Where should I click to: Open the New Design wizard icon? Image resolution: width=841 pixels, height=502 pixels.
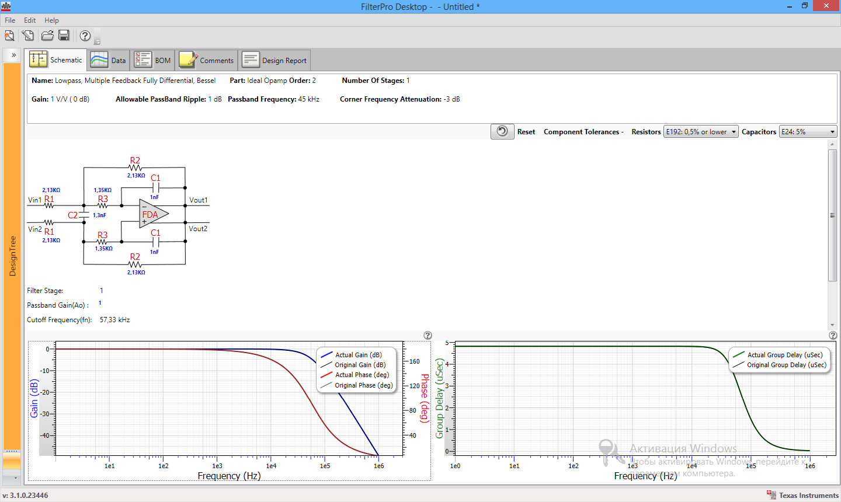9,36
